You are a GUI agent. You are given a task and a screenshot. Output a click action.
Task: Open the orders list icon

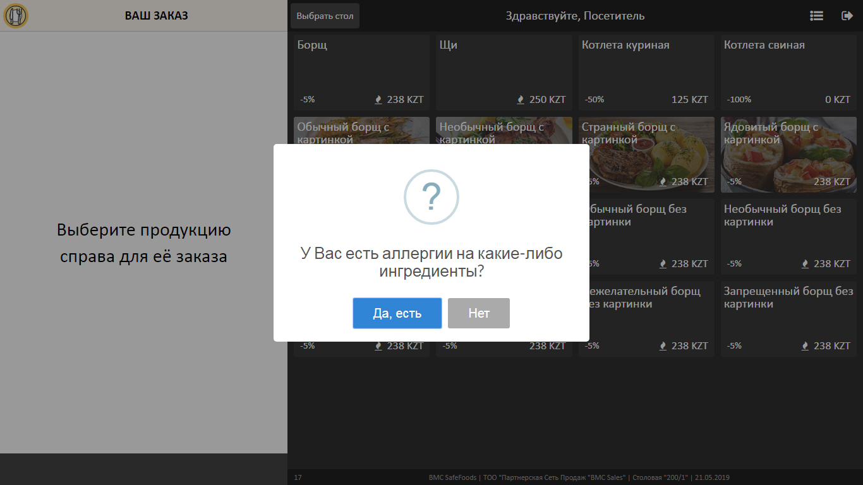coord(816,16)
